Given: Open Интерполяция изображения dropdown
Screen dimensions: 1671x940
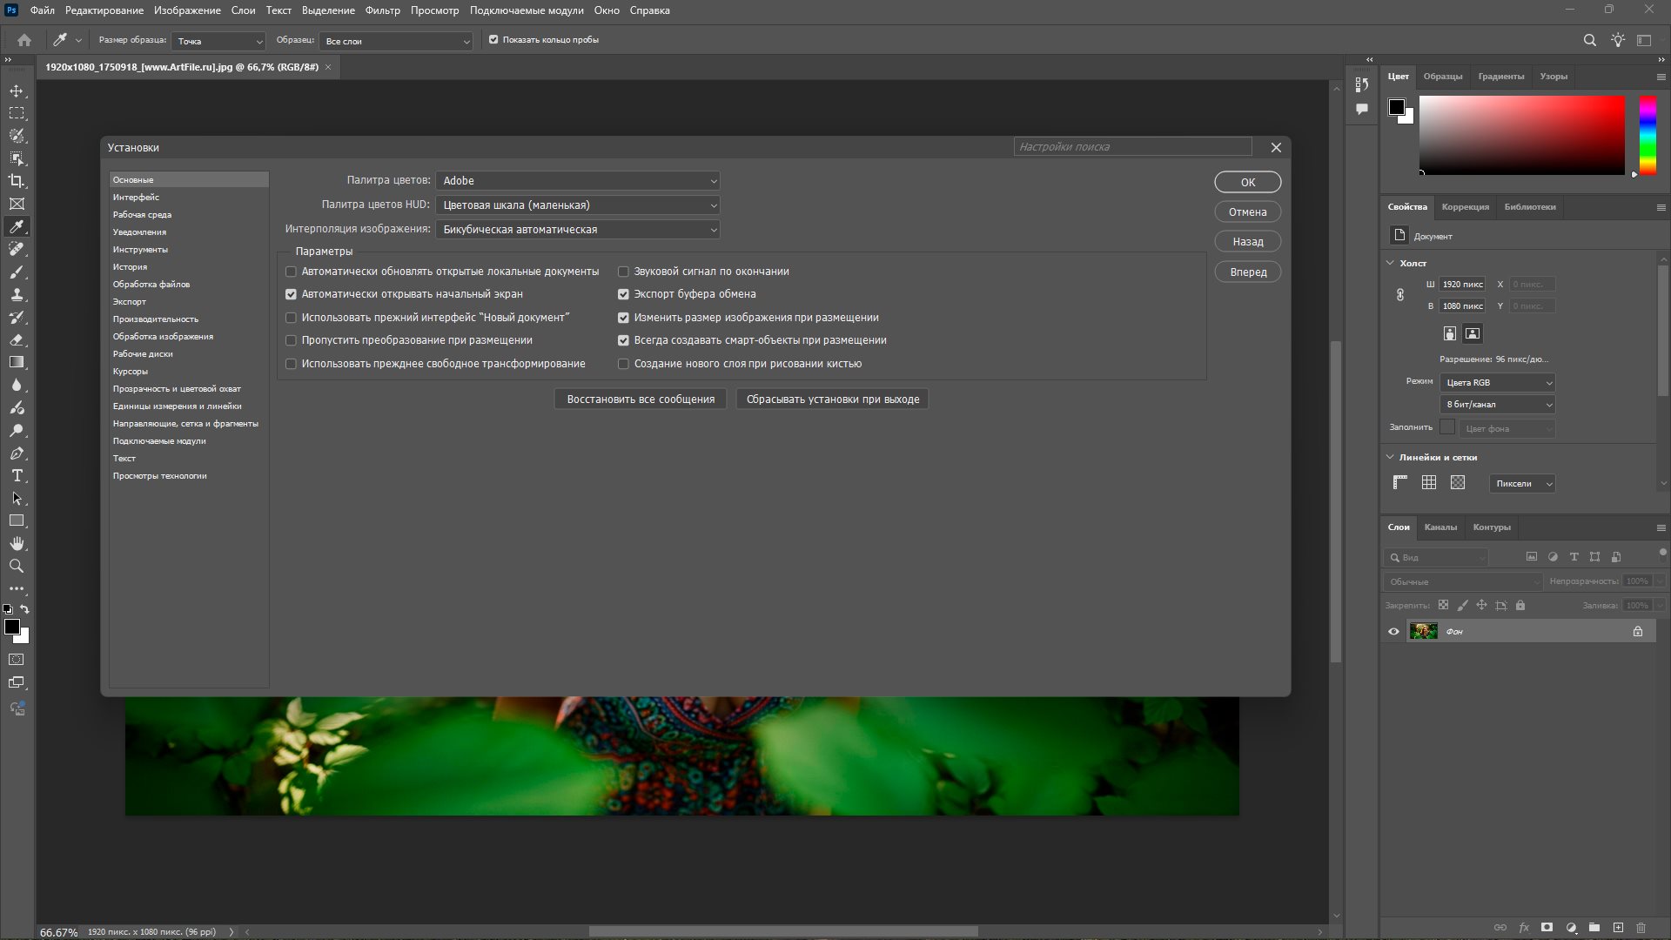Looking at the screenshot, I should point(578,230).
